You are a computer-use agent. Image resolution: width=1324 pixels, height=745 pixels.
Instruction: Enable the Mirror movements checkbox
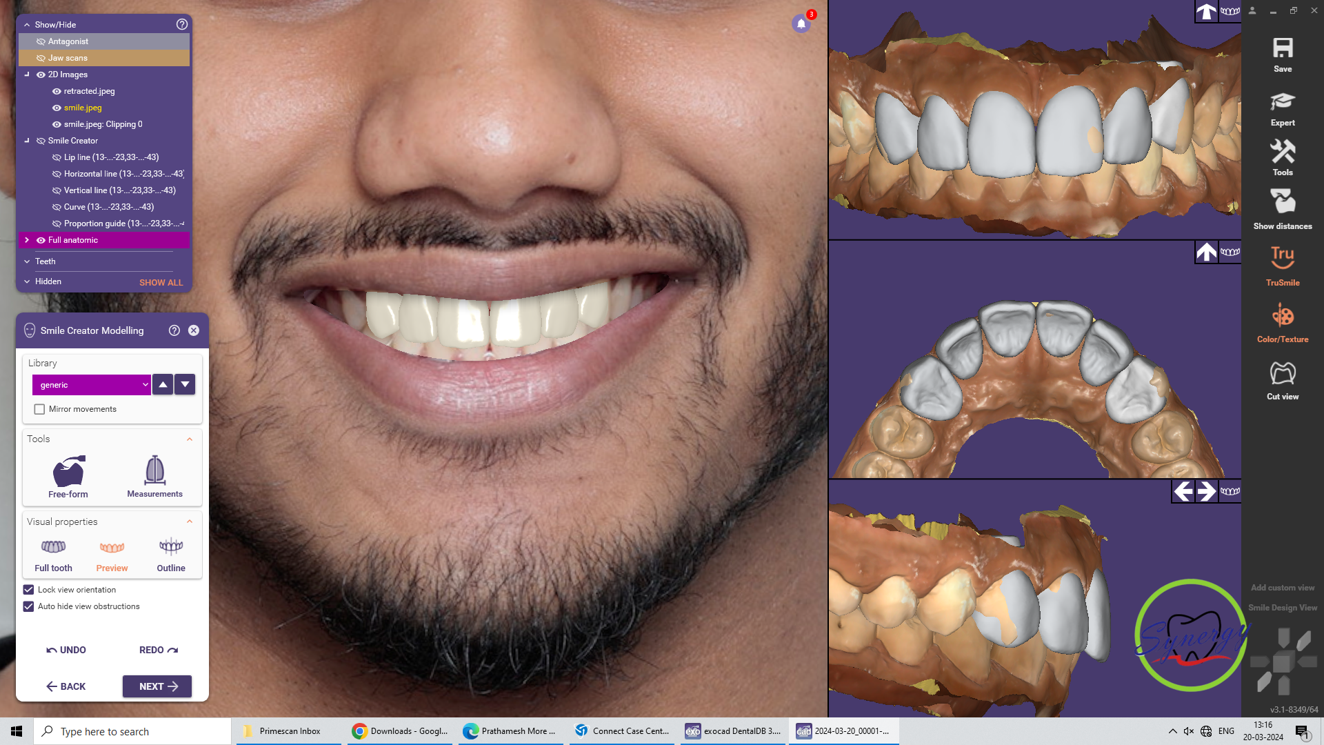tap(39, 409)
